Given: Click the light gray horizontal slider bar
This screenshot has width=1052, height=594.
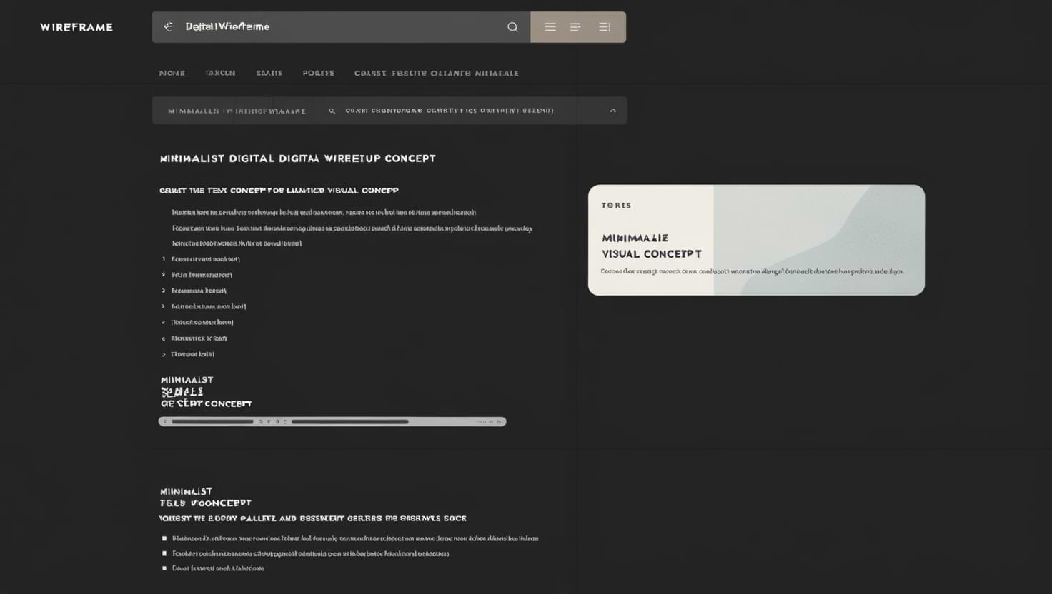Looking at the screenshot, I should (332, 422).
